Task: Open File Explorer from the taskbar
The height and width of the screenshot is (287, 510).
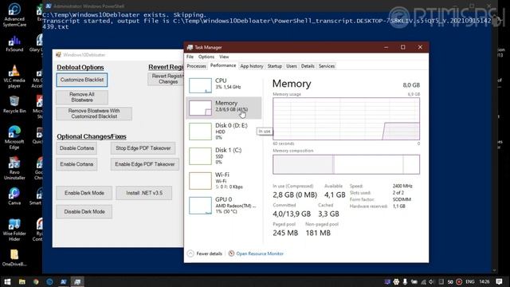Action: pyautogui.click(x=22, y=281)
